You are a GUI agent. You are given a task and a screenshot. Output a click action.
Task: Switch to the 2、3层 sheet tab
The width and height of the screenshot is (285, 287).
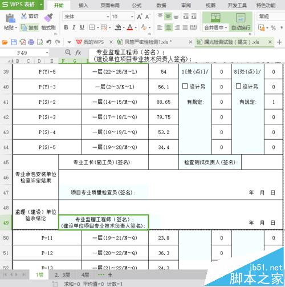(x=62, y=275)
